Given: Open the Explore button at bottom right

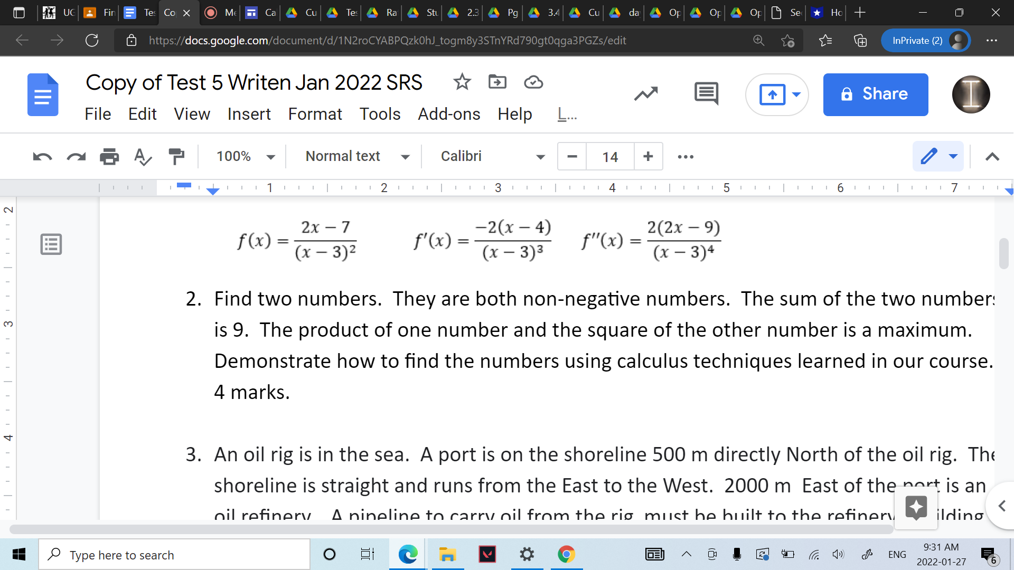Looking at the screenshot, I should pos(916,508).
